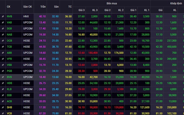Click NAB bid volume 40,000

tap(93, 35)
